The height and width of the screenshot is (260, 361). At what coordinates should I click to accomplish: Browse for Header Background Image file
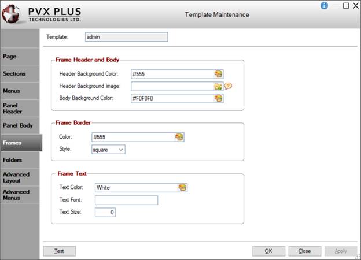coord(218,86)
